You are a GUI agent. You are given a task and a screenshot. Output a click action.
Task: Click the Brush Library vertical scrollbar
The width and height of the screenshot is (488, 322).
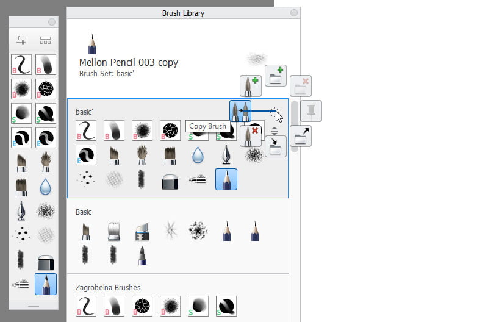[x=295, y=125]
